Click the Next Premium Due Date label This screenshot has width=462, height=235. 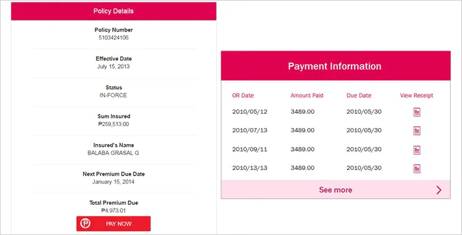[x=113, y=174]
